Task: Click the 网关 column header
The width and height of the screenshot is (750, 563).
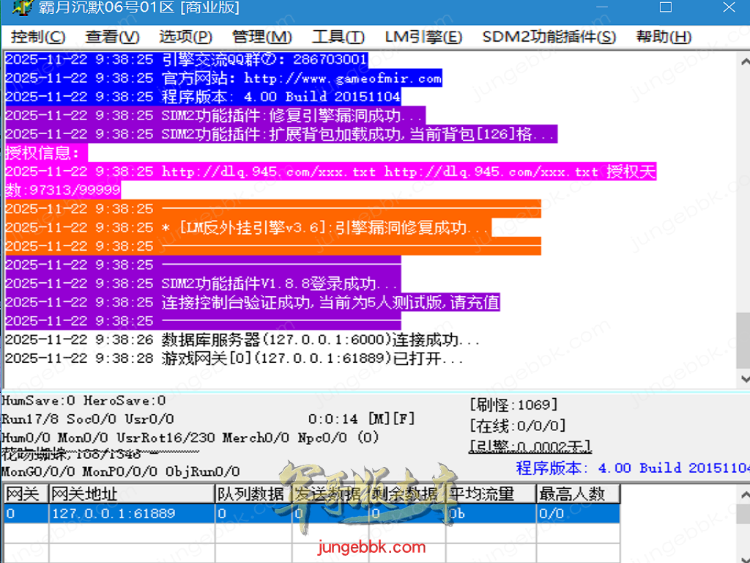Action: pos(17,493)
